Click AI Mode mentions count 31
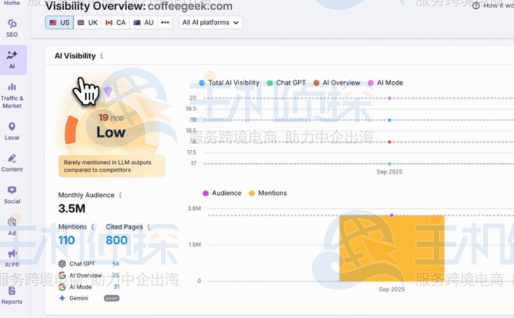The image size is (514, 318). pyautogui.click(x=116, y=287)
